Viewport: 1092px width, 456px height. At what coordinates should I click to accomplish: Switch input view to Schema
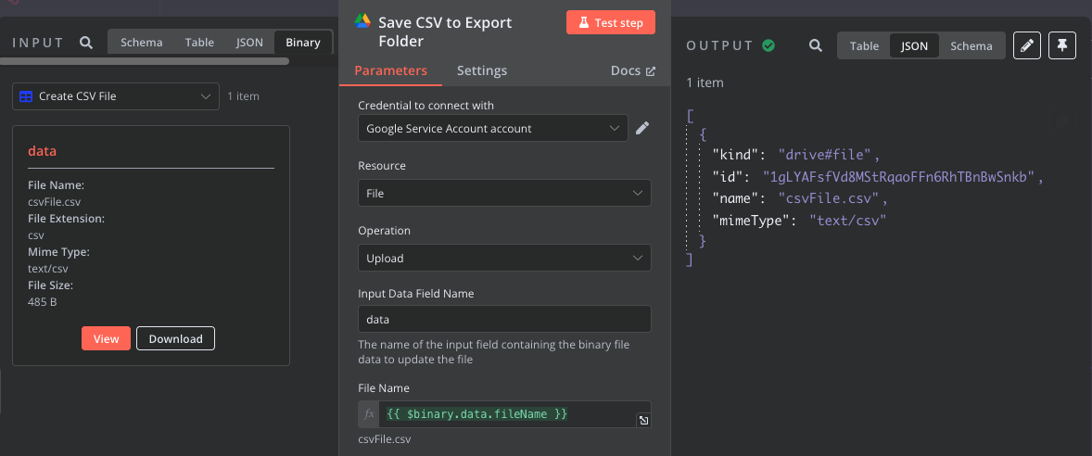click(x=141, y=43)
